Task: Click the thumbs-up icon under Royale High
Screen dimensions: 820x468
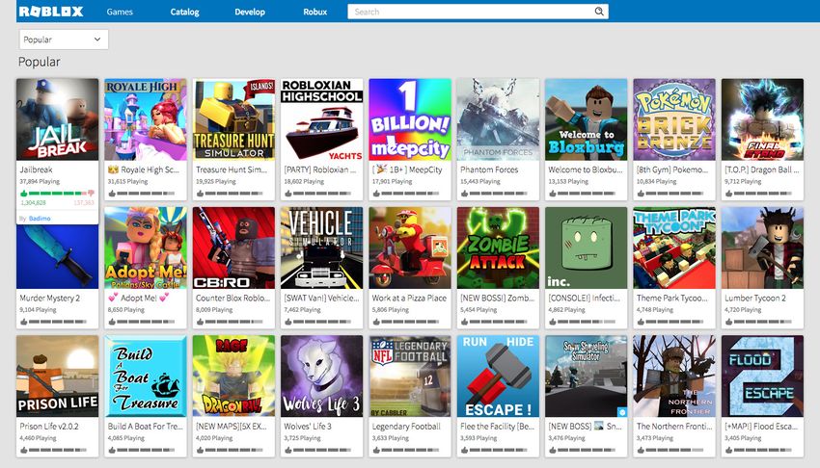Action: (x=112, y=194)
